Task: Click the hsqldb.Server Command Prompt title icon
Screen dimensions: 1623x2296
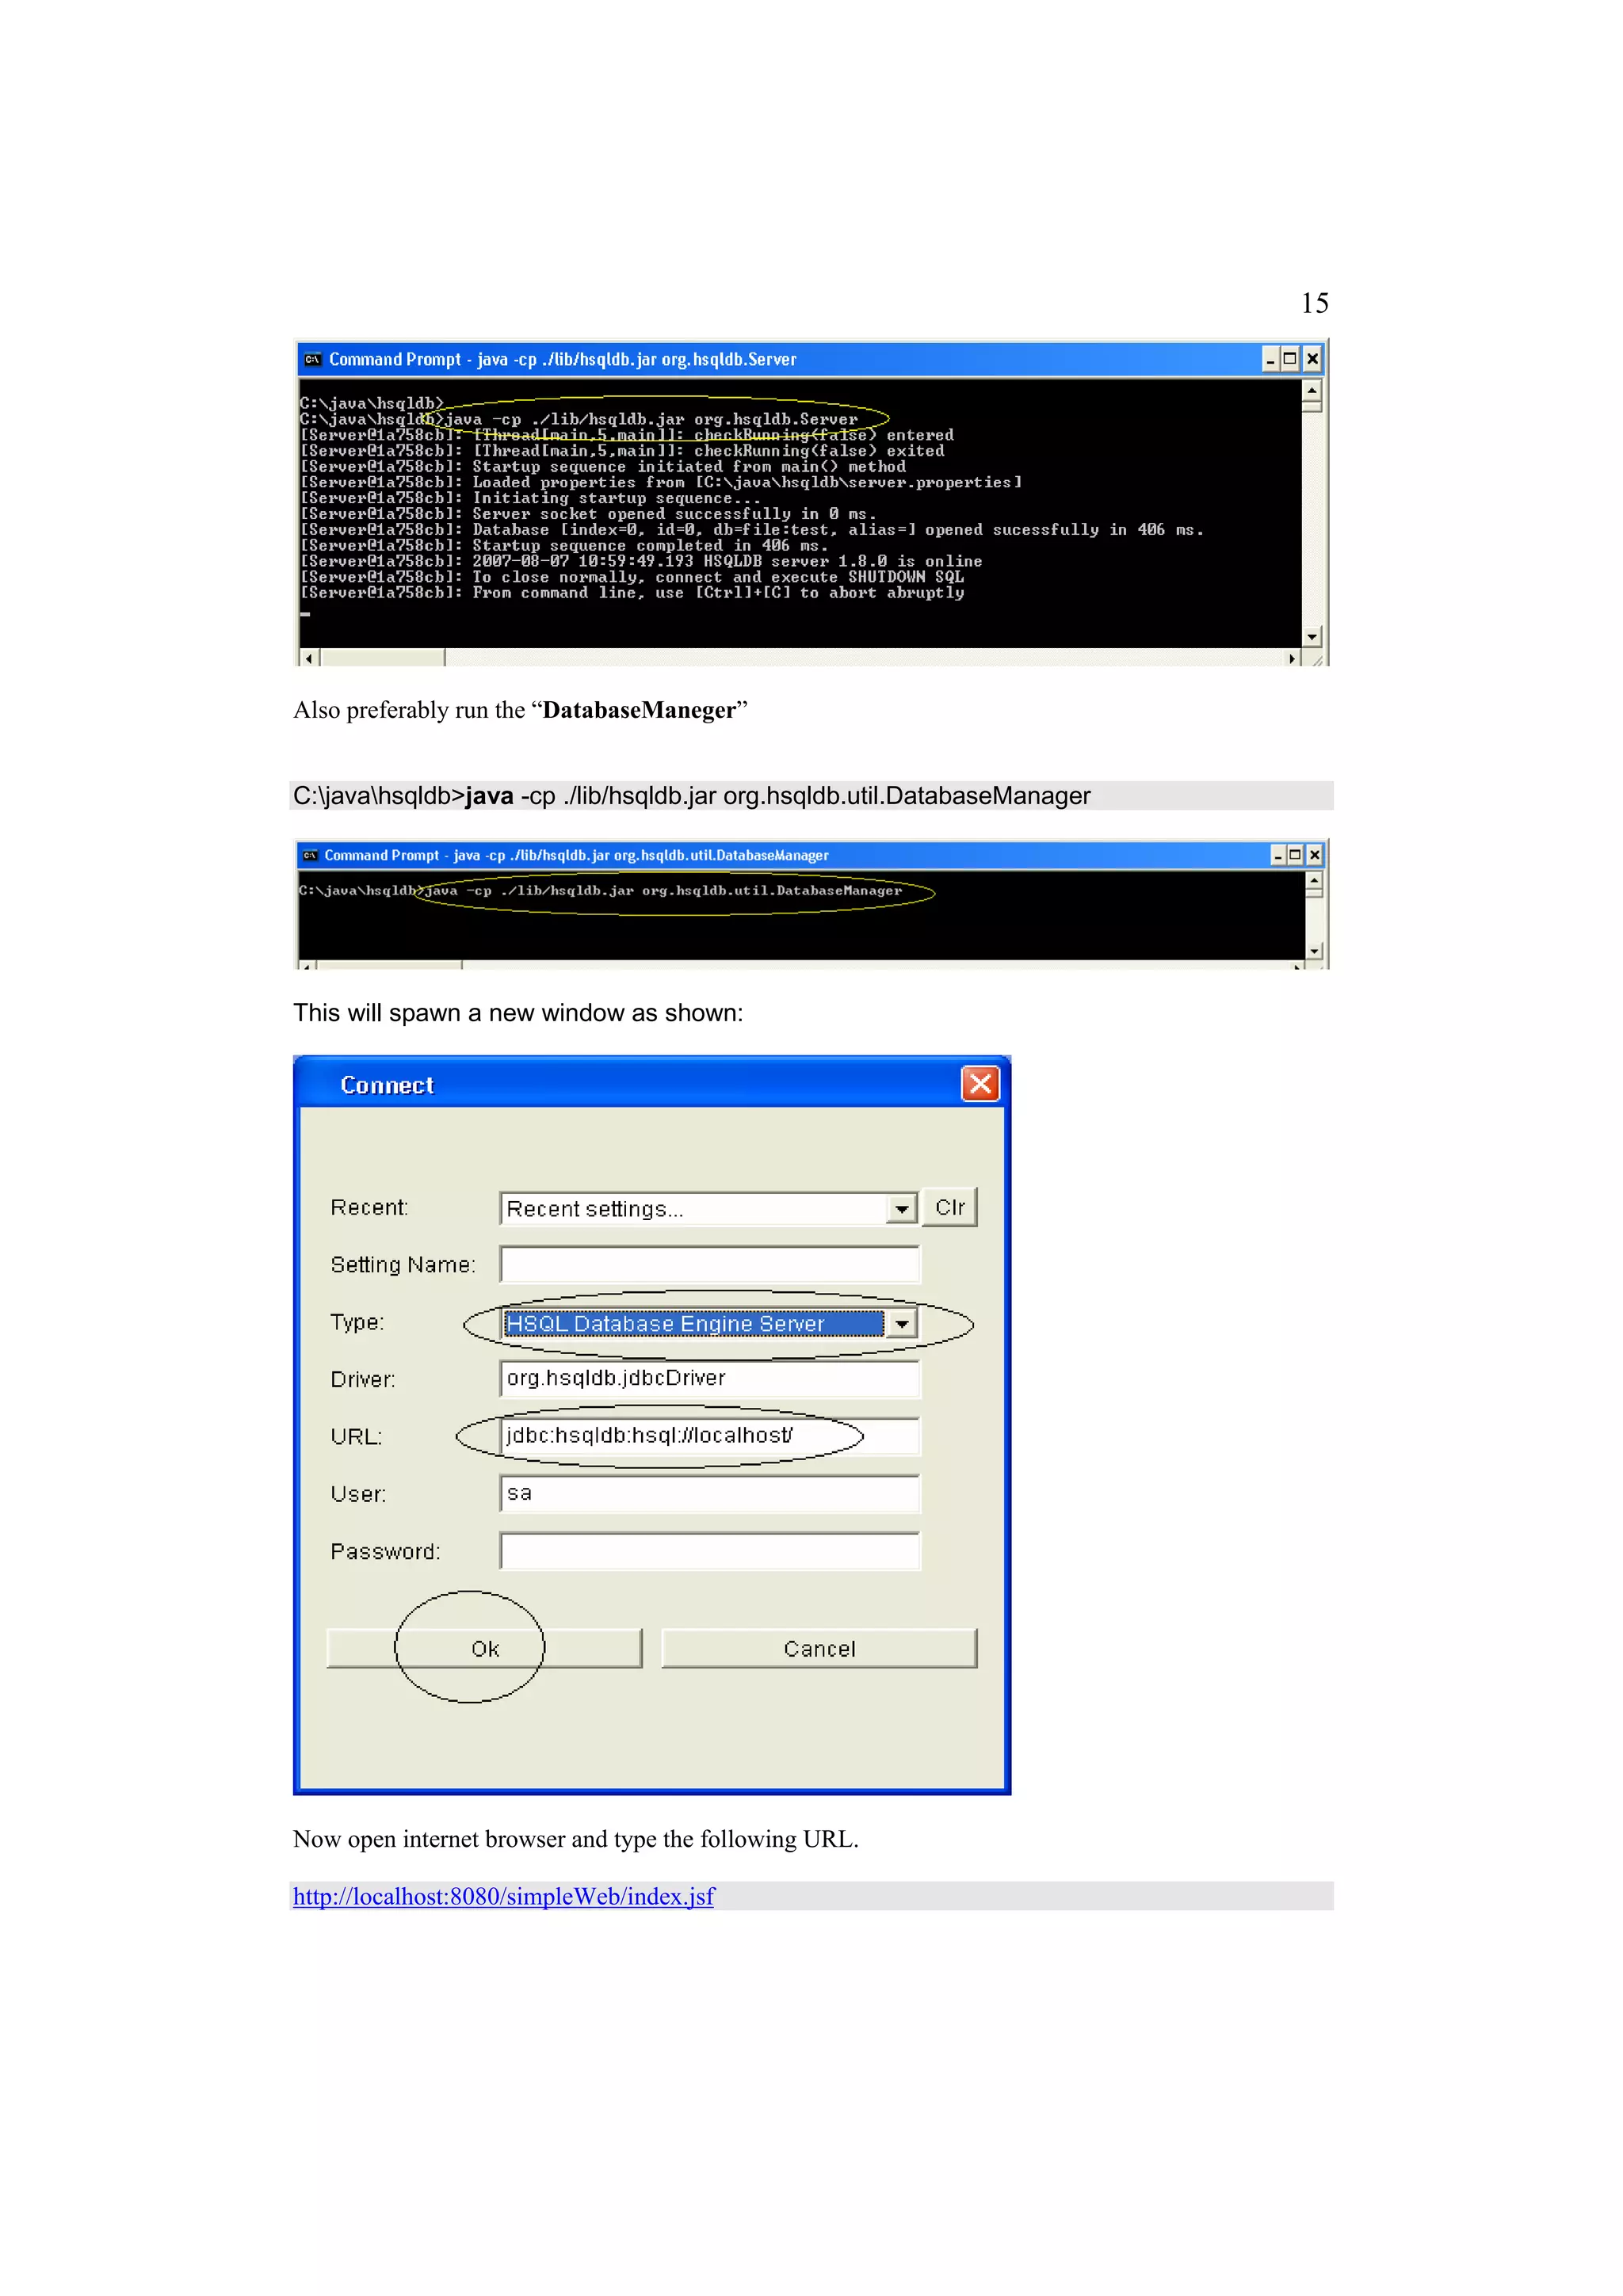Action: click(x=313, y=359)
